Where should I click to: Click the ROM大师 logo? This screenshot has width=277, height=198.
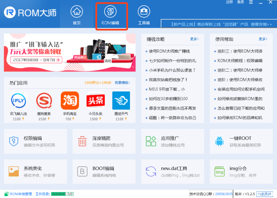(30, 13)
